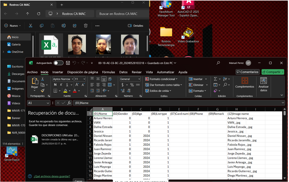Click the insert function fx icon

click(x=69, y=103)
